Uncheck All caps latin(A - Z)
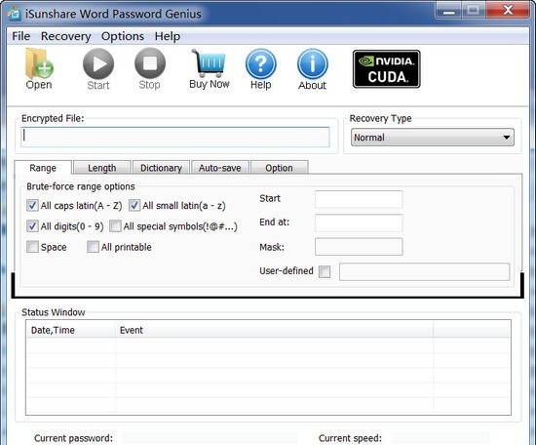The image size is (536, 445). point(32,205)
